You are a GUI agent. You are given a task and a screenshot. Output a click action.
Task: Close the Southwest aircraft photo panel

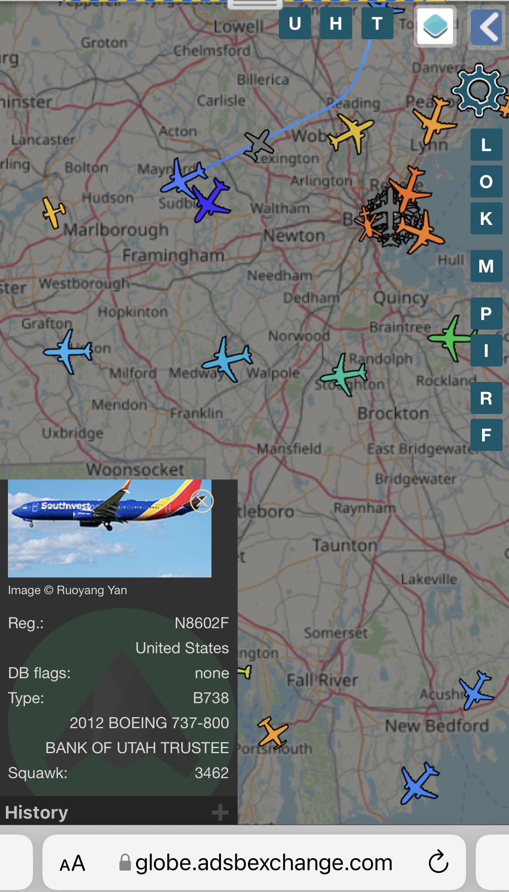tap(202, 501)
